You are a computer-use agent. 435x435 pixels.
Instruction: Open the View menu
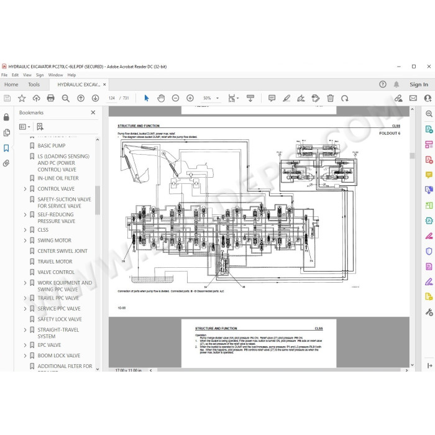click(27, 75)
